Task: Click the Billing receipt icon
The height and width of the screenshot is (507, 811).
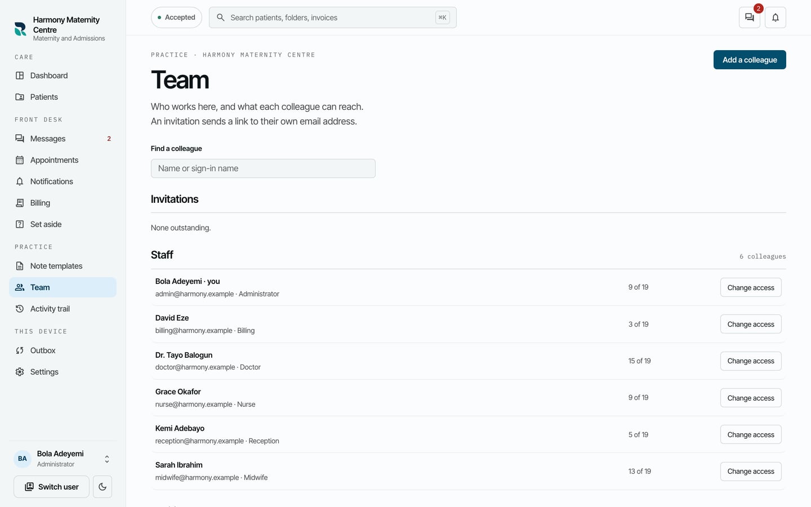Action: (20, 203)
